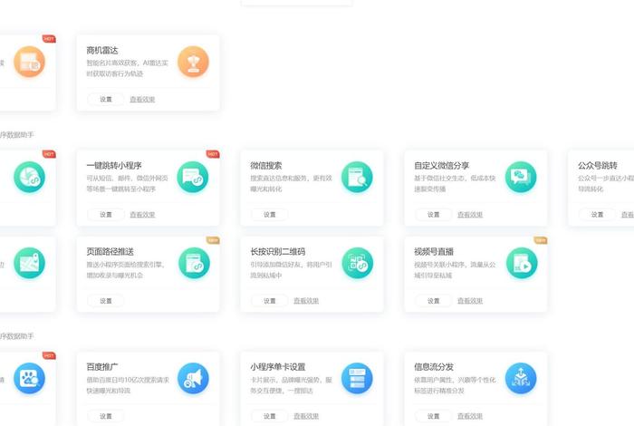Click the 长按识别二维码 card title
This screenshot has width=634, height=426.
coord(277,252)
